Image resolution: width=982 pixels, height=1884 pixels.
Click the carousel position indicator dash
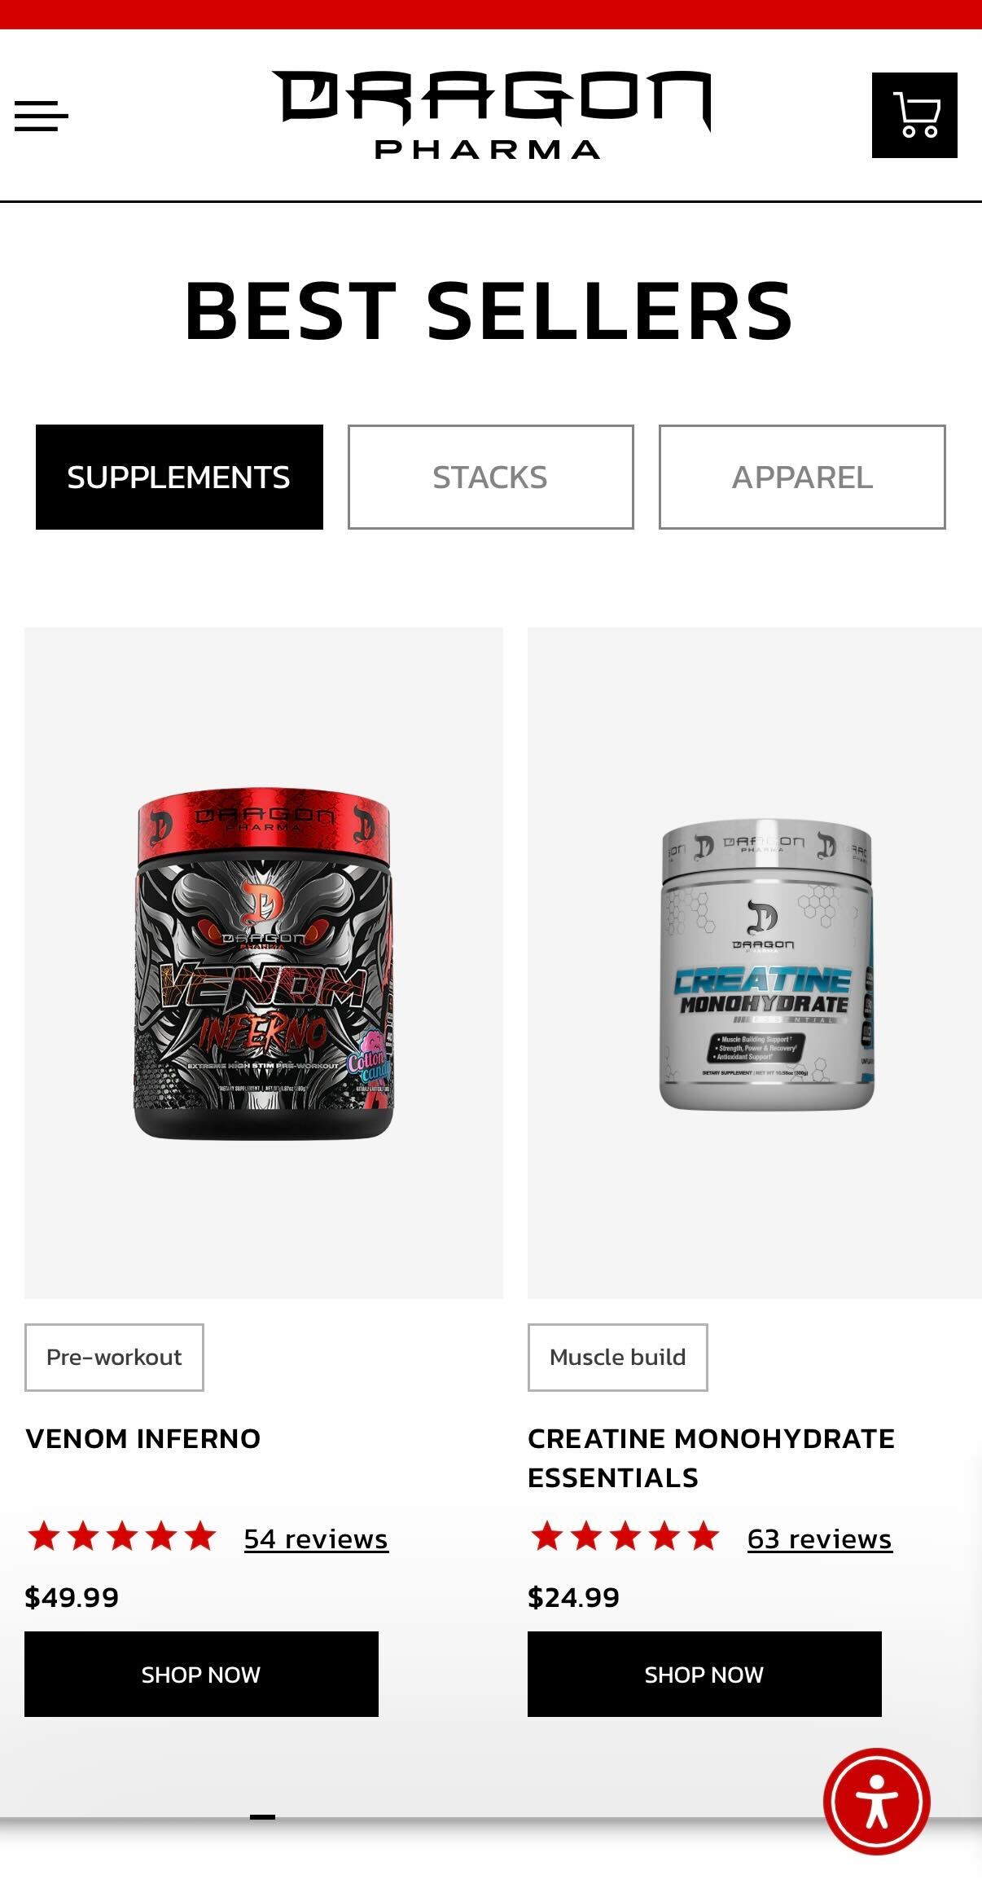tap(262, 1816)
